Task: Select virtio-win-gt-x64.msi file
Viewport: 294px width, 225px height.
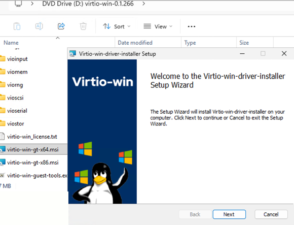Action: click(33, 150)
